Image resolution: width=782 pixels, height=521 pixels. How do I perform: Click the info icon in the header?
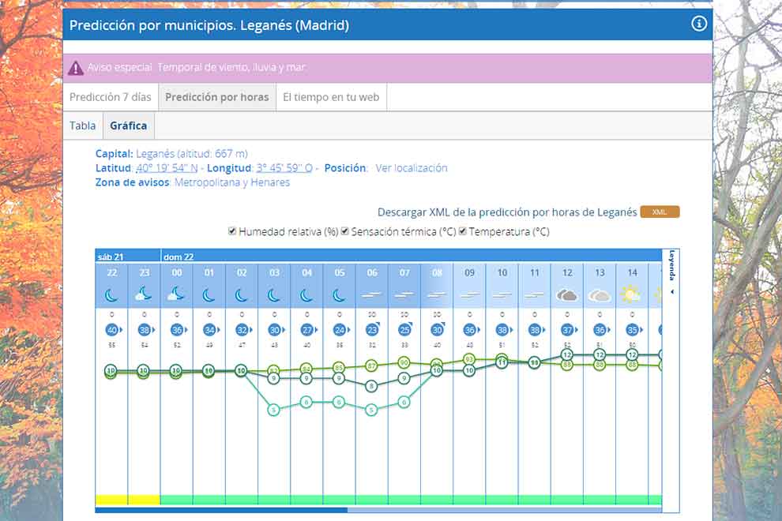(x=698, y=24)
